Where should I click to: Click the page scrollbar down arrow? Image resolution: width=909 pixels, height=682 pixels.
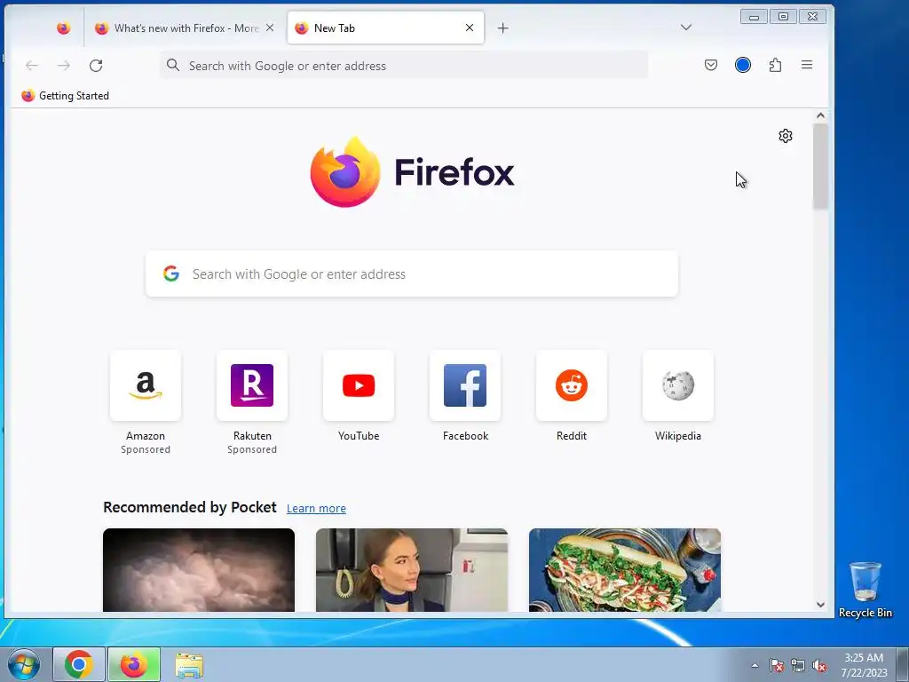[x=820, y=604]
